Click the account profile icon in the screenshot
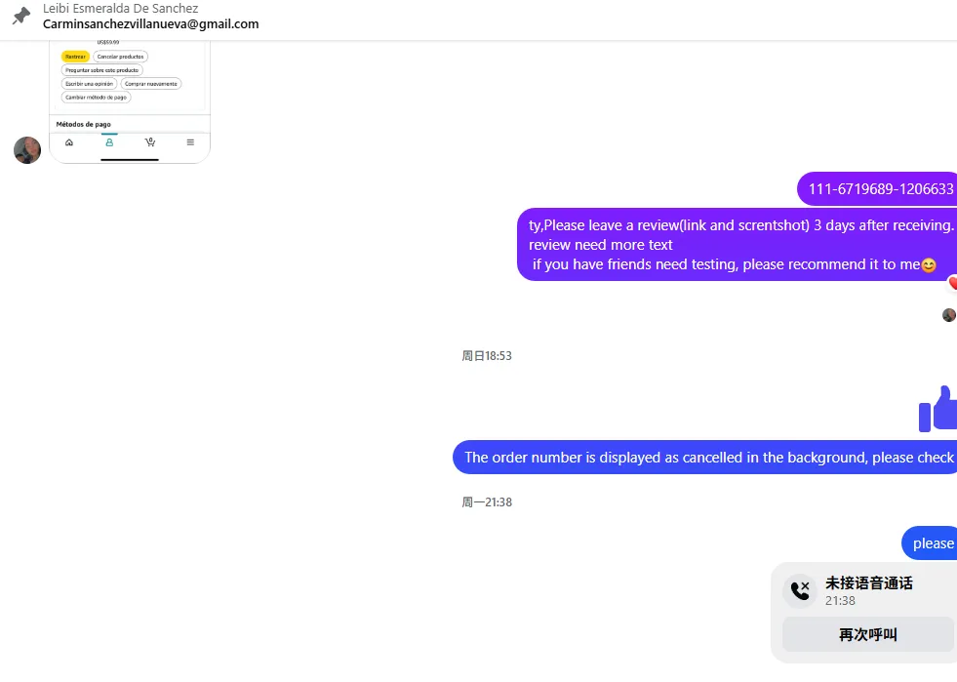 109,142
